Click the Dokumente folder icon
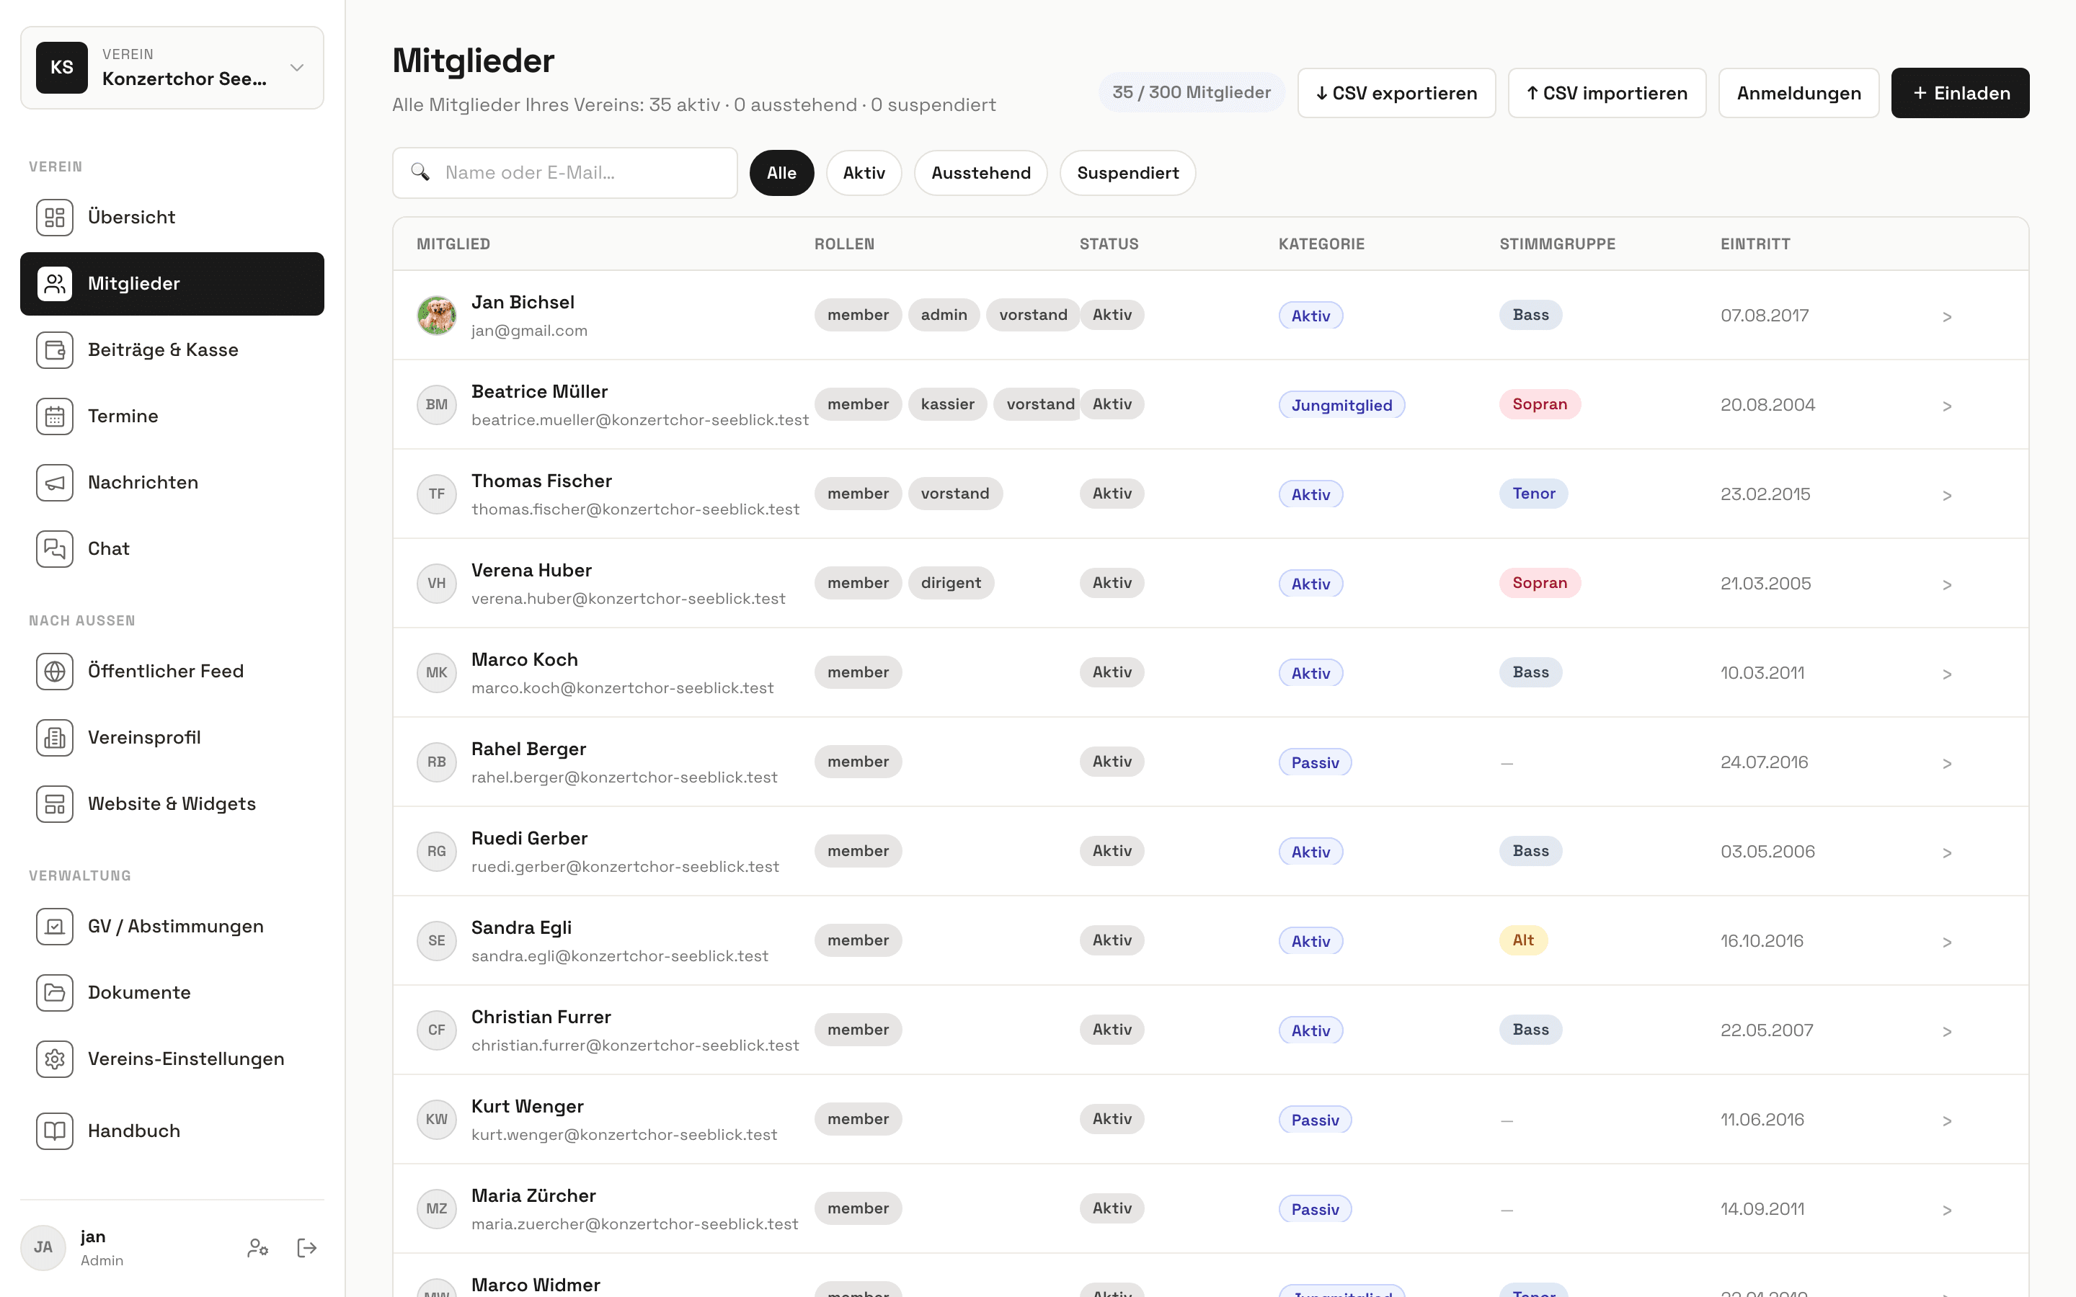2076x1297 pixels. [55, 992]
